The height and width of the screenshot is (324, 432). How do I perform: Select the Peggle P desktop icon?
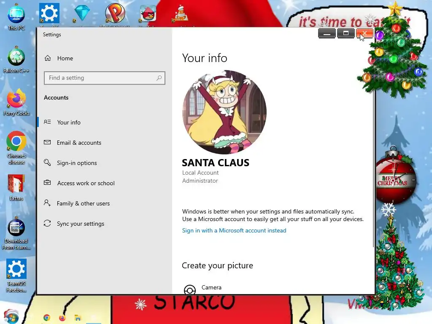[115, 13]
